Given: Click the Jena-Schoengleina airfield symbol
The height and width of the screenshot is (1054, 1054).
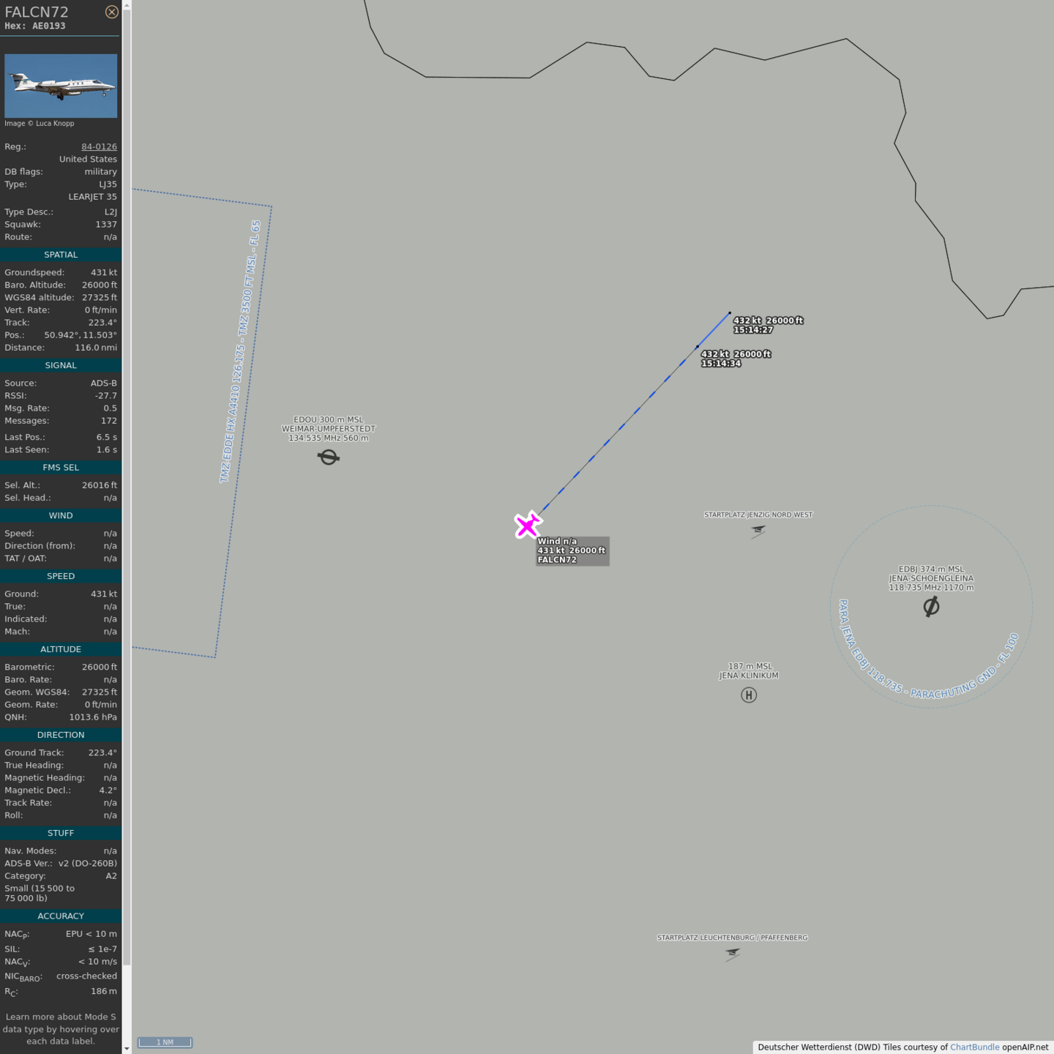Looking at the screenshot, I should click(x=931, y=607).
